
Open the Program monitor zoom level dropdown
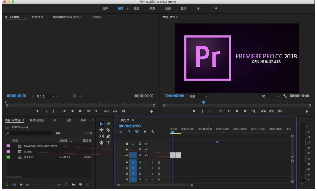click(198, 96)
